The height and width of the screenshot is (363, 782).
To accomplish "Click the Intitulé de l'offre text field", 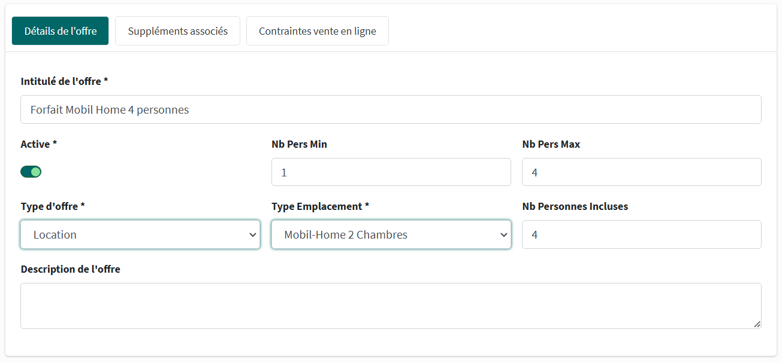I will (x=391, y=110).
